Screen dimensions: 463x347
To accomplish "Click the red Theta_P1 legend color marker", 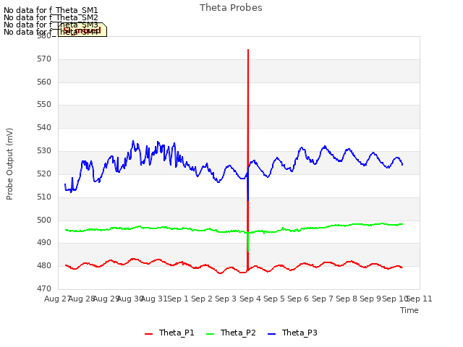I will 148,334.
